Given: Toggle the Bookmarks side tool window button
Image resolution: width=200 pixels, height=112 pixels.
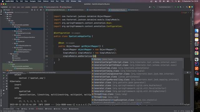Looking at the screenshot, I should click(1, 102).
